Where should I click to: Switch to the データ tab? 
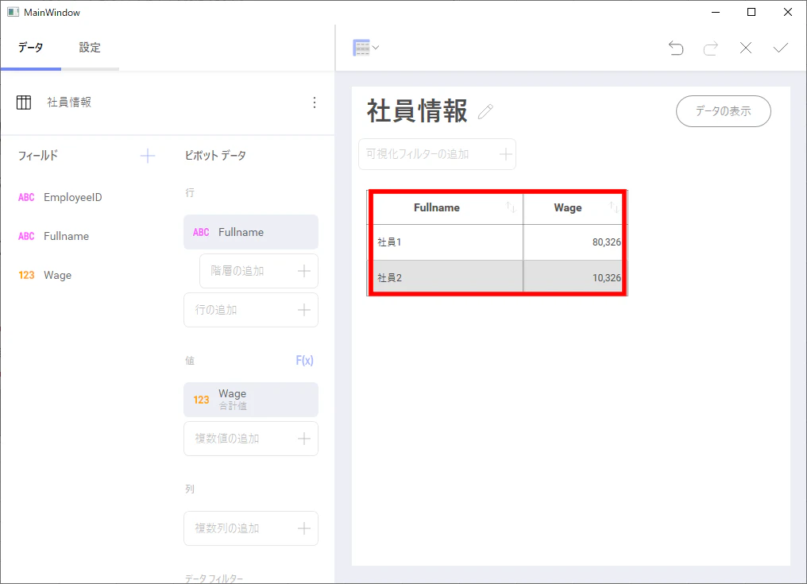[x=31, y=48]
